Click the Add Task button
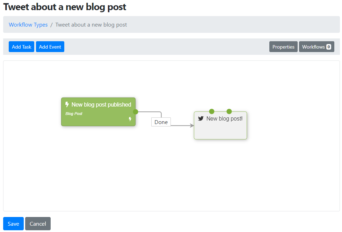The image size is (342, 232). pyautogui.click(x=21, y=47)
